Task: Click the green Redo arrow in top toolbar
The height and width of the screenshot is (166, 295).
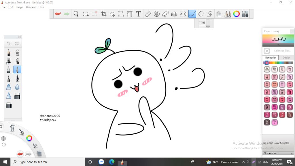Action: click(67, 14)
